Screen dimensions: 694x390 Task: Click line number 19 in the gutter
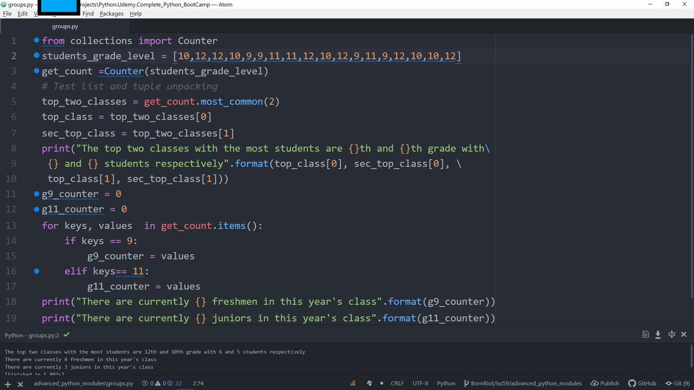(x=11, y=318)
